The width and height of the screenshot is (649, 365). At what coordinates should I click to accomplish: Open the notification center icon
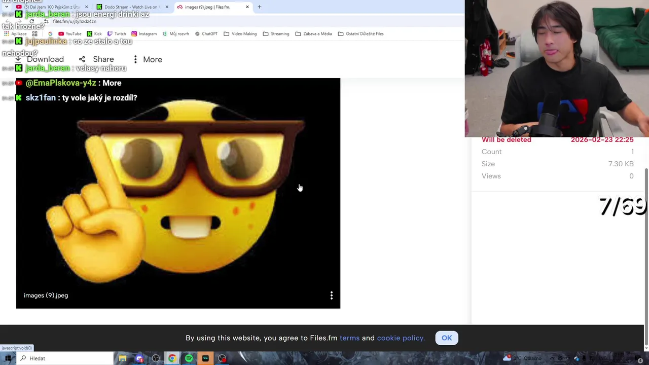640,360
